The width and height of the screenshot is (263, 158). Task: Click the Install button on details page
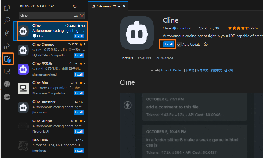click(x=169, y=44)
